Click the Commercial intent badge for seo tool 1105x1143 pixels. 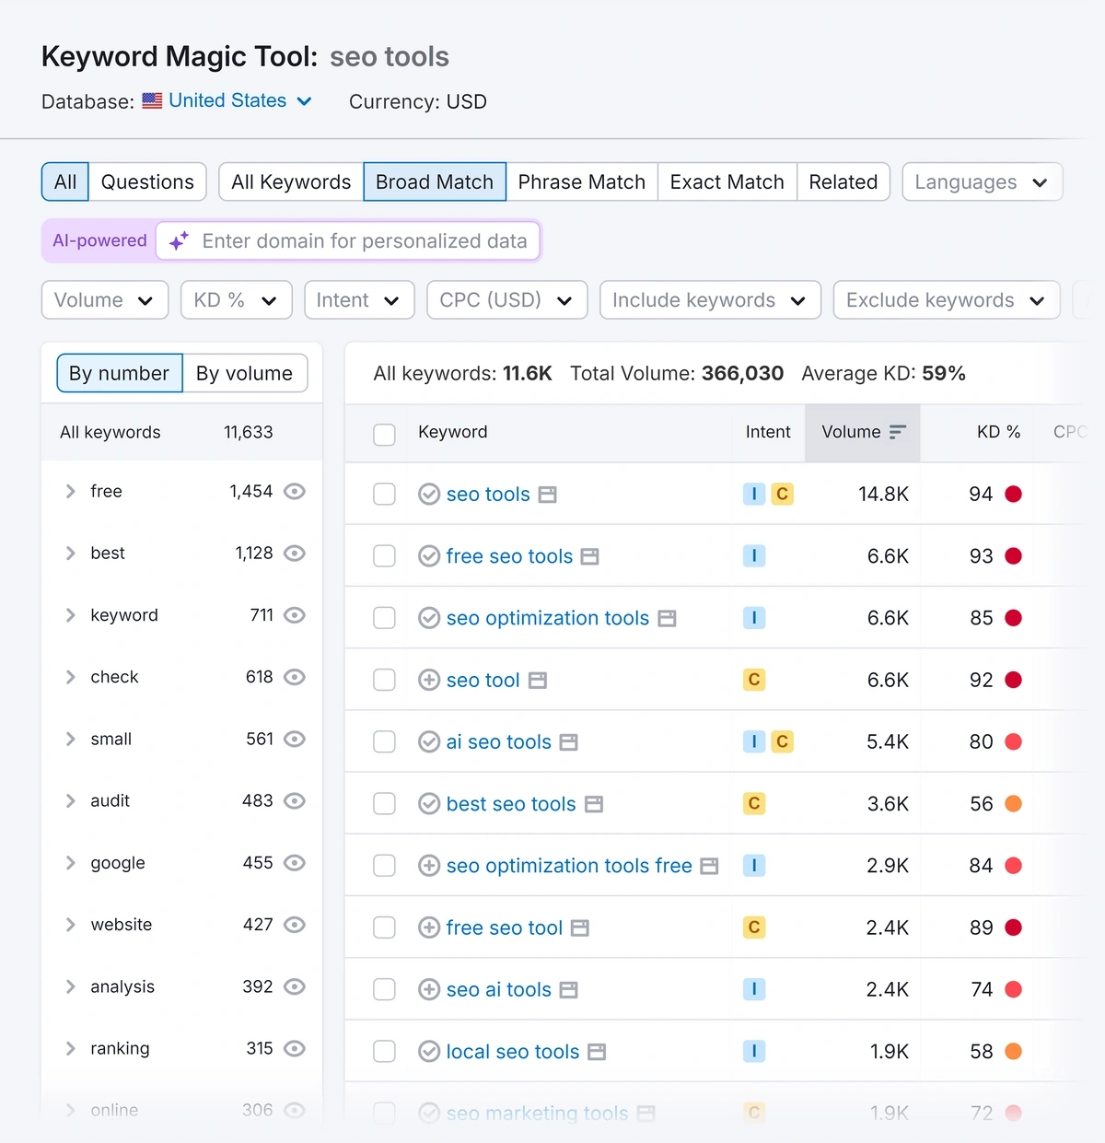[754, 680]
